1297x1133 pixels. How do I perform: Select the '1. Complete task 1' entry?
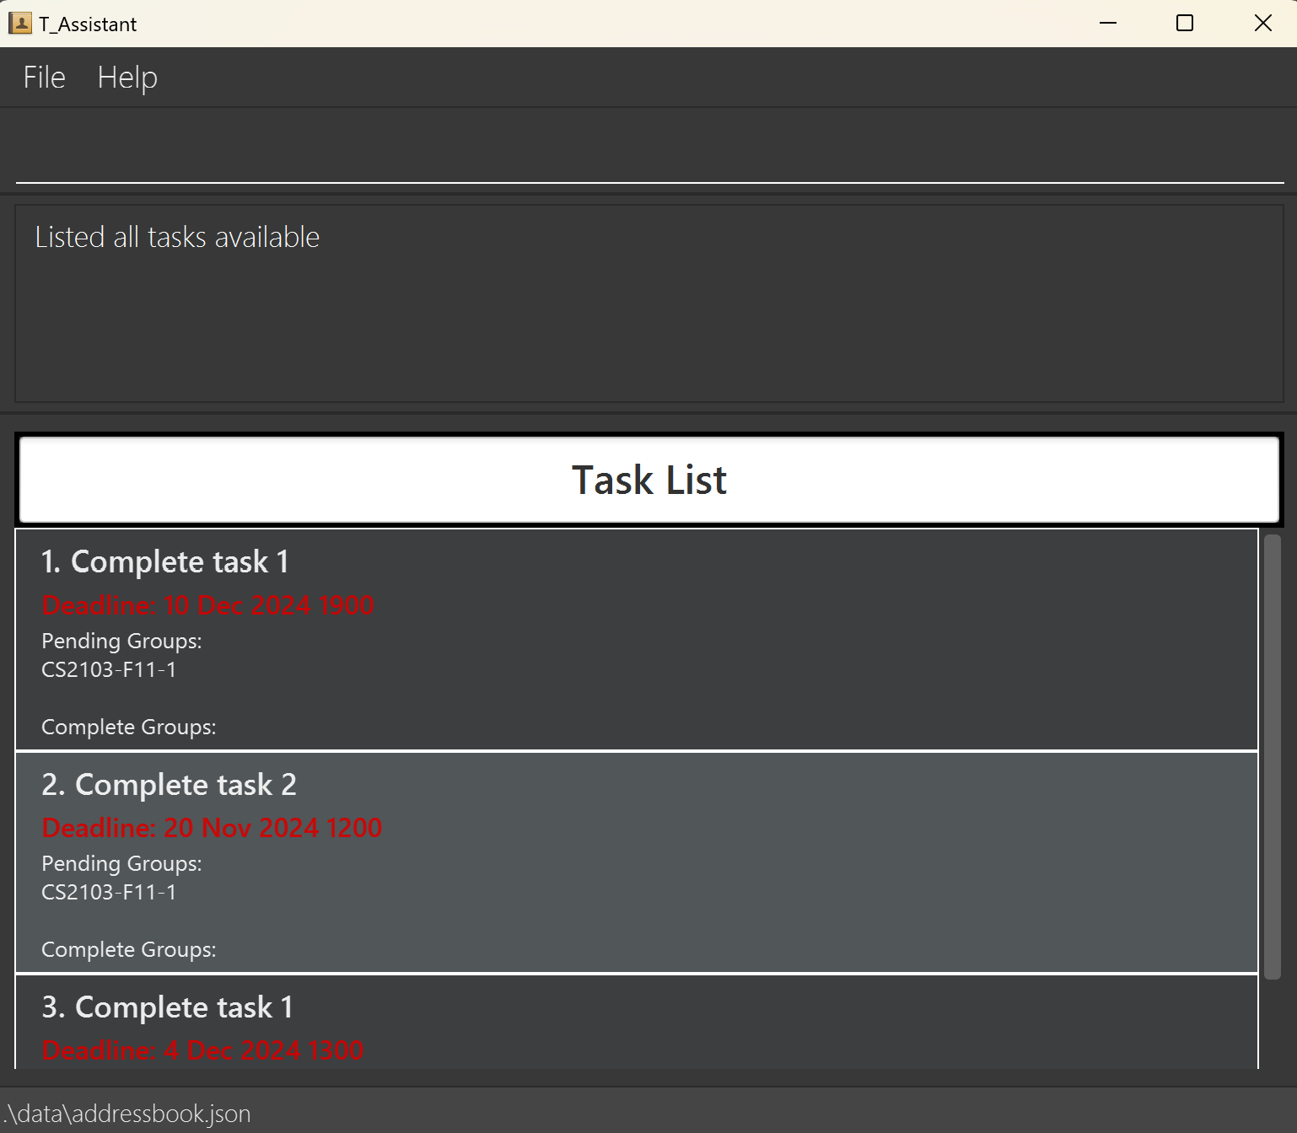[165, 562]
